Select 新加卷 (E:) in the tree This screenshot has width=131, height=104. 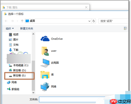[x=19, y=75]
